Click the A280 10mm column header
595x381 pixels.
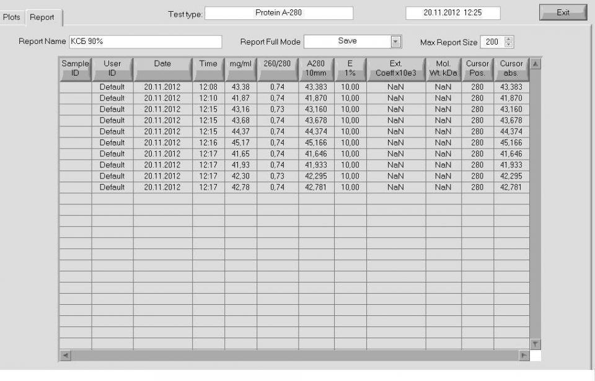click(x=316, y=68)
